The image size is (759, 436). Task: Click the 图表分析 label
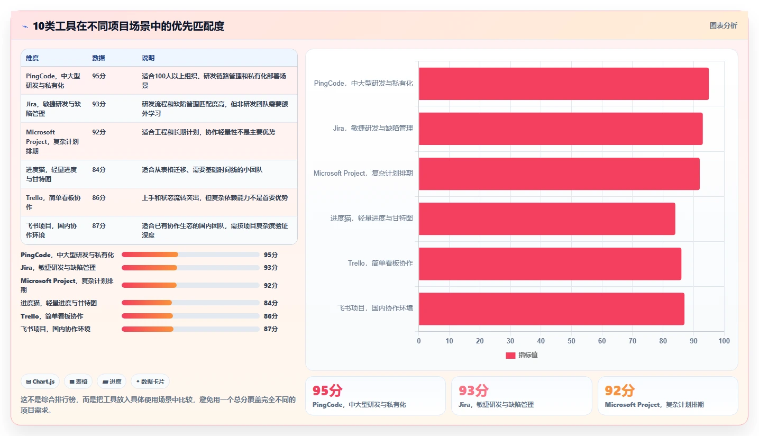pyautogui.click(x=723, y=25)
